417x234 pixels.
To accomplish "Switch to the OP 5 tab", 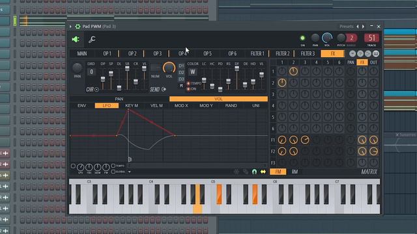I will pos(207,53).
